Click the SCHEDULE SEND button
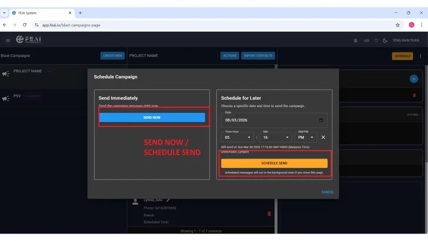 pyautogui.click(x=274, y=163)
